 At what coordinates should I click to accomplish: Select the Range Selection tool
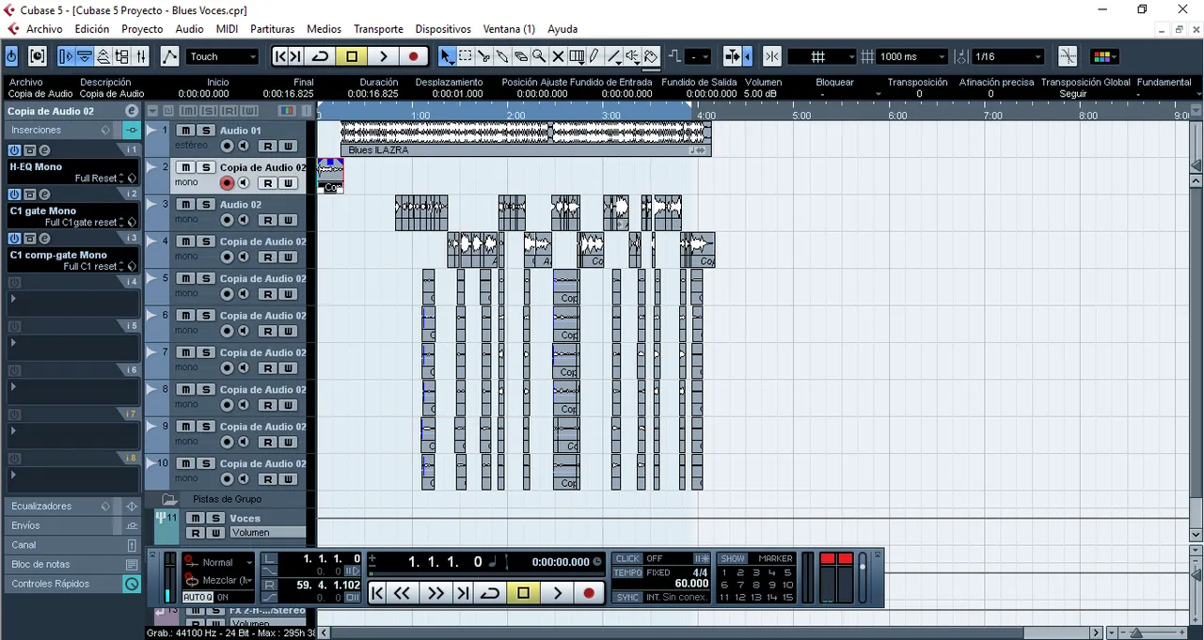point(465,56)
